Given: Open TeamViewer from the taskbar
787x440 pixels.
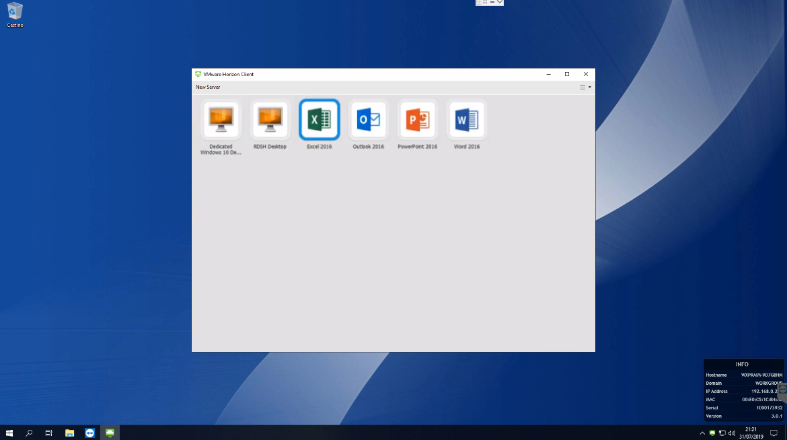Looking at the screenshot, I should point(90,433).
